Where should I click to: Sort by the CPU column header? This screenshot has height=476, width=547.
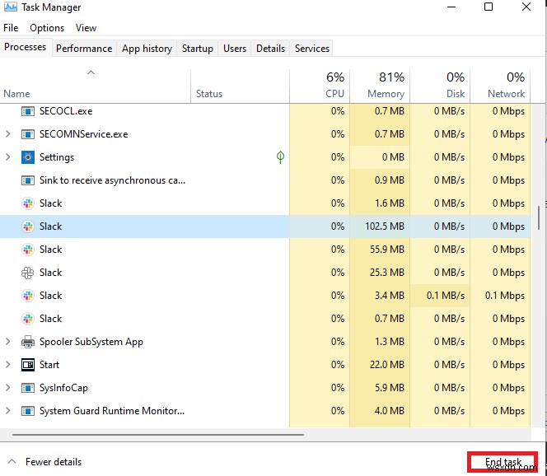pos(320,86)
